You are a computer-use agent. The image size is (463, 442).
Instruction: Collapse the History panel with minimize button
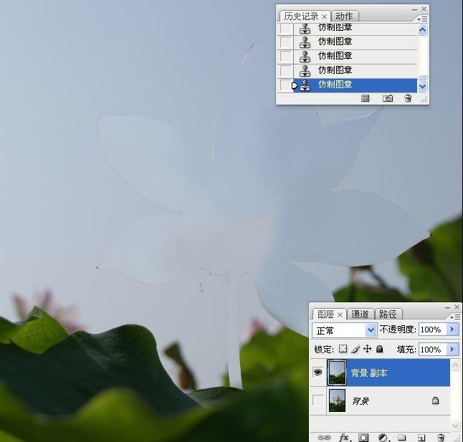(x=414, y=9)
